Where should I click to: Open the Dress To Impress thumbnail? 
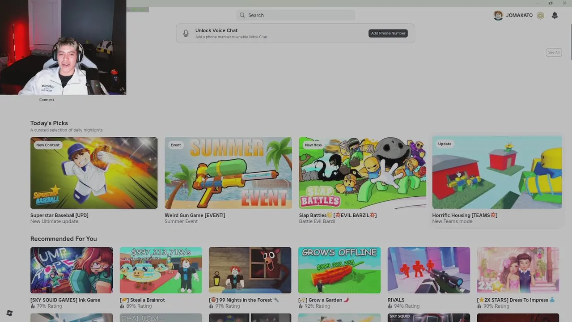(518, 270)
